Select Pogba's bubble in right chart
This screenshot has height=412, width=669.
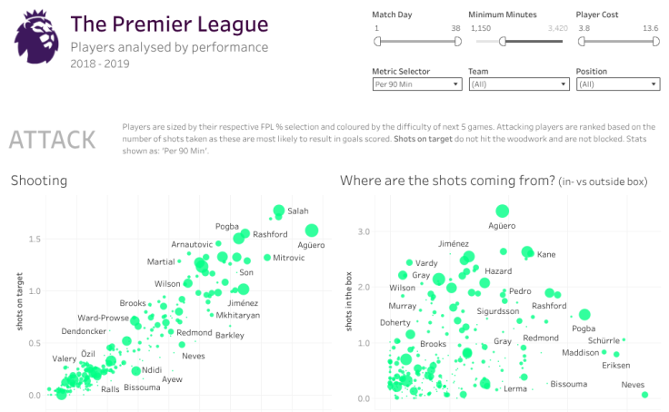(x=584, y=315)
